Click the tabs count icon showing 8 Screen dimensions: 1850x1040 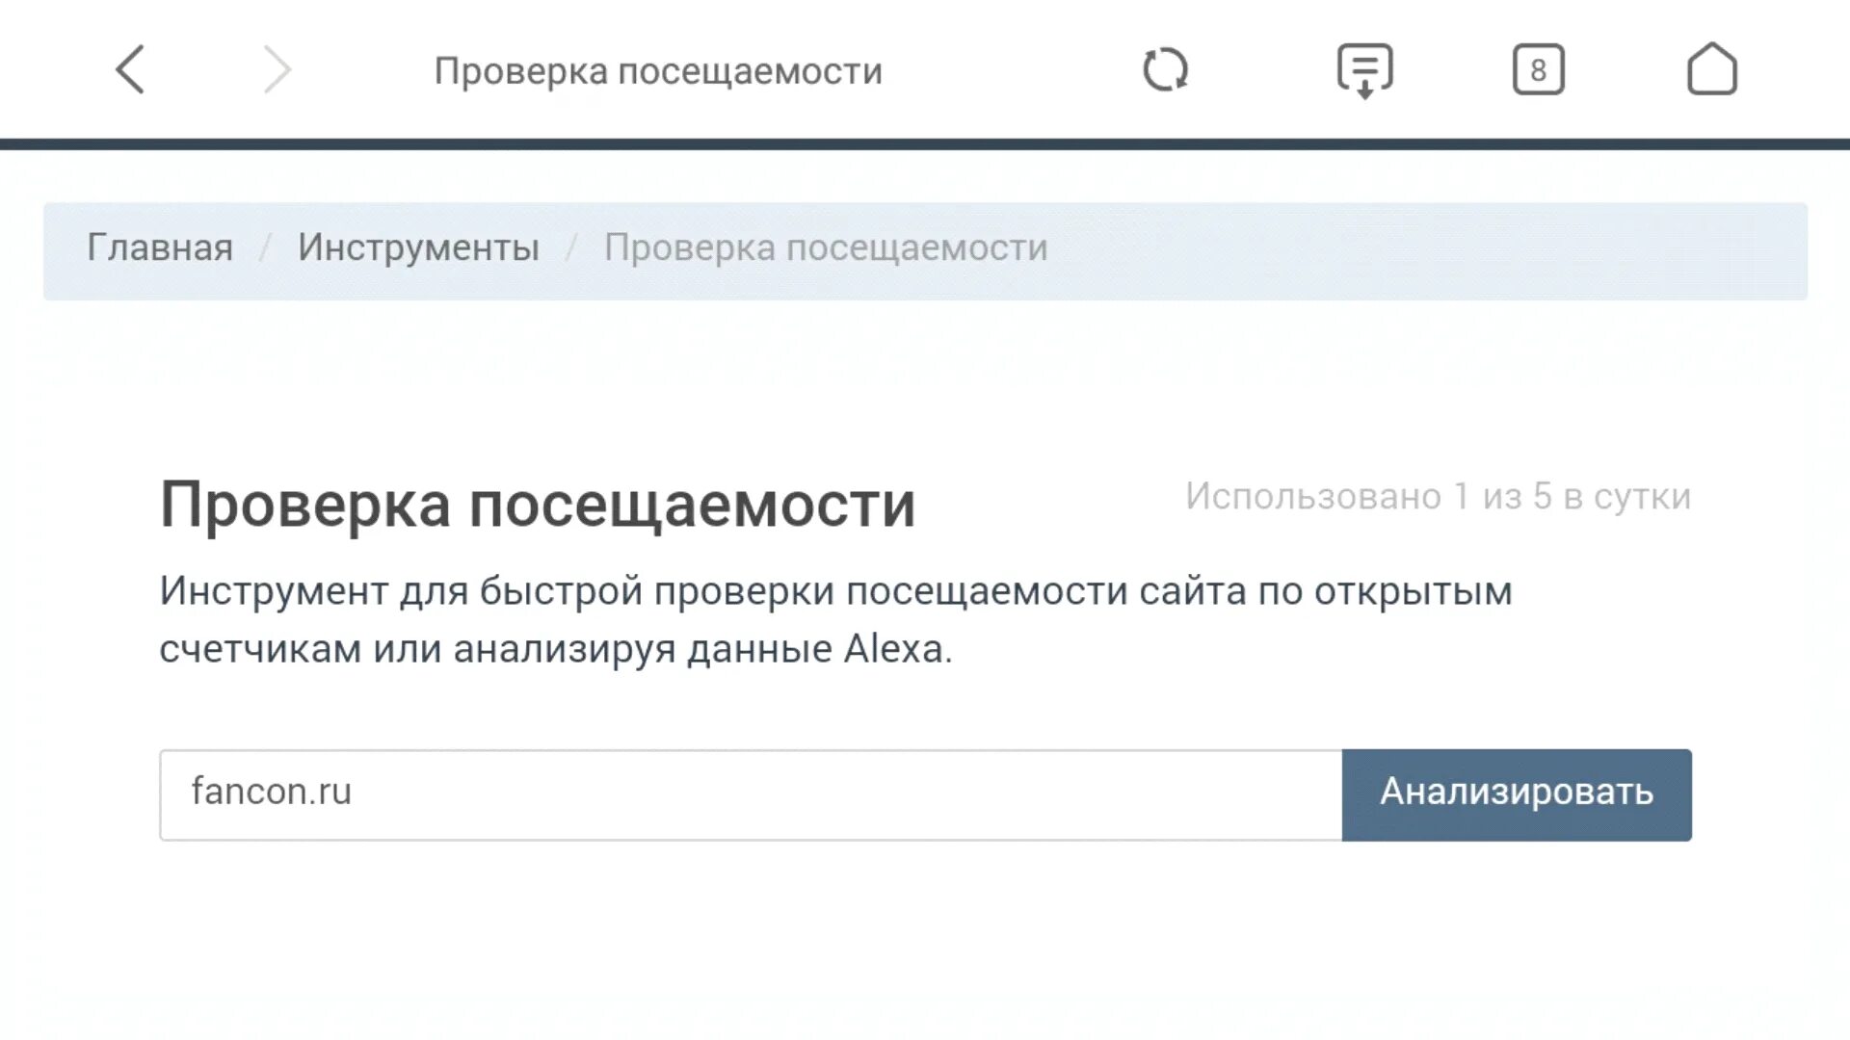(1536, 70)
